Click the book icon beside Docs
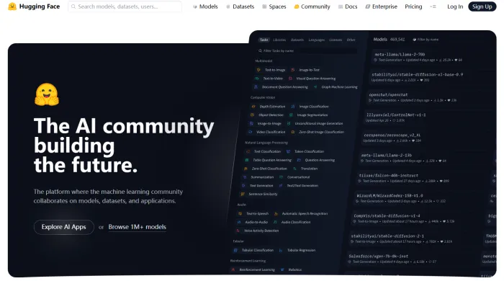Viewport: 504px width, 281px height. tap(341, 6)
